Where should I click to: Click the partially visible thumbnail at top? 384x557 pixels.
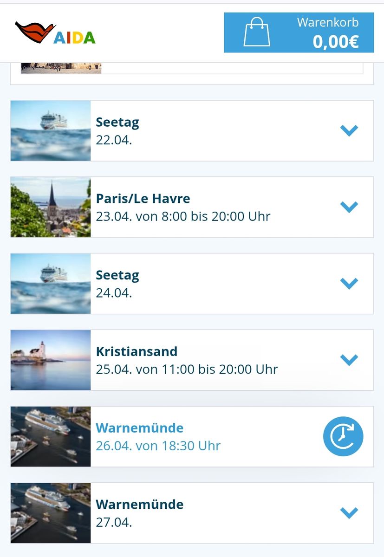61,68
